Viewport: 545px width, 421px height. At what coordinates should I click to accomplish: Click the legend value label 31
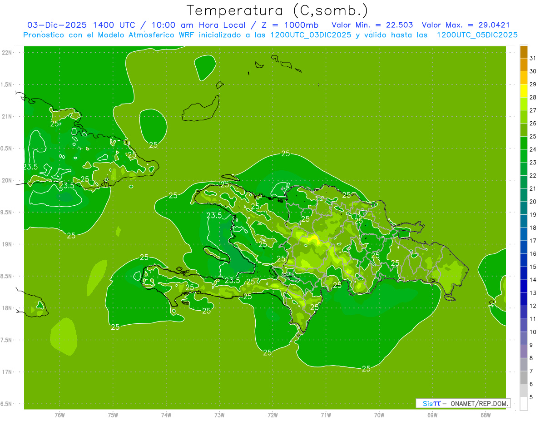tap(533, 58)
